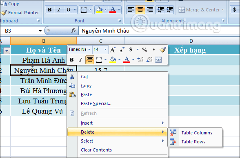Click the ribbon Underline button

[x=68, y=10]
